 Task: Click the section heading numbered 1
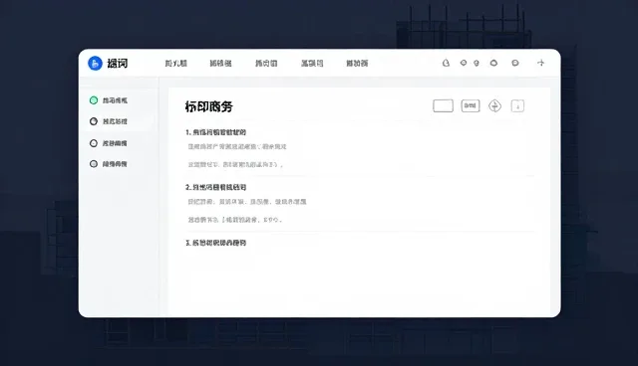pyautogui.click(x=215, y=132)
